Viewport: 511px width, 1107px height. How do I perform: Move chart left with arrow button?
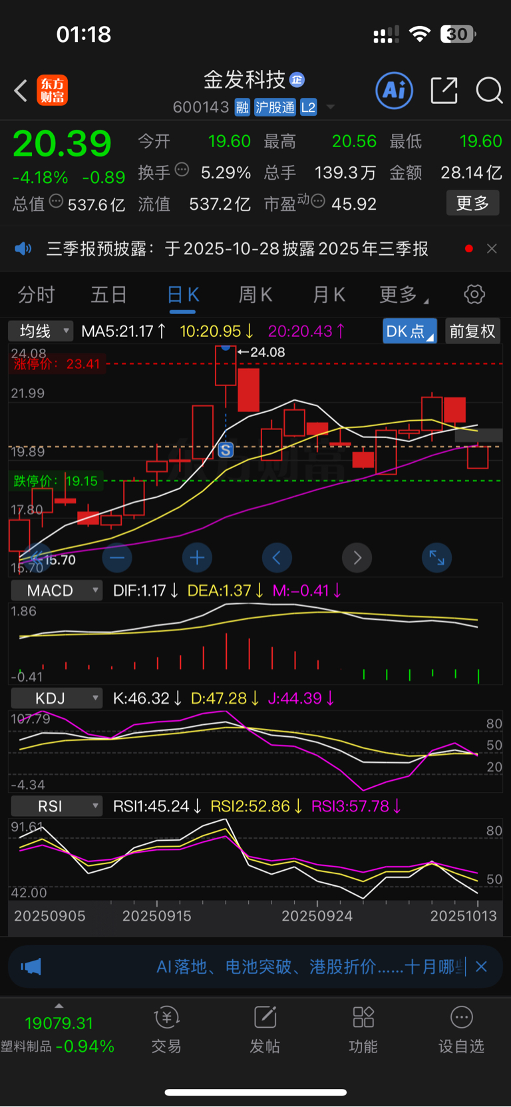(277, 557)
